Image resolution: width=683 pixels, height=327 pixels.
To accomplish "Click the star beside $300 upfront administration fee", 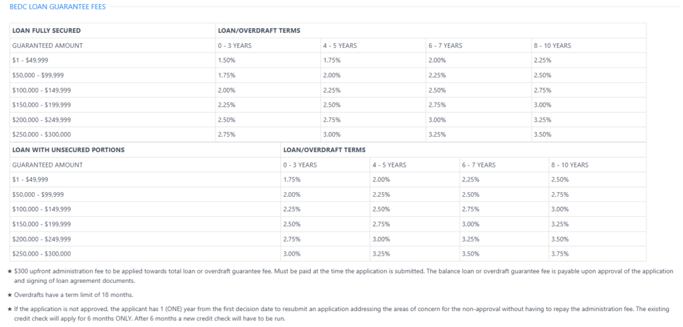I will click(10, 271).
